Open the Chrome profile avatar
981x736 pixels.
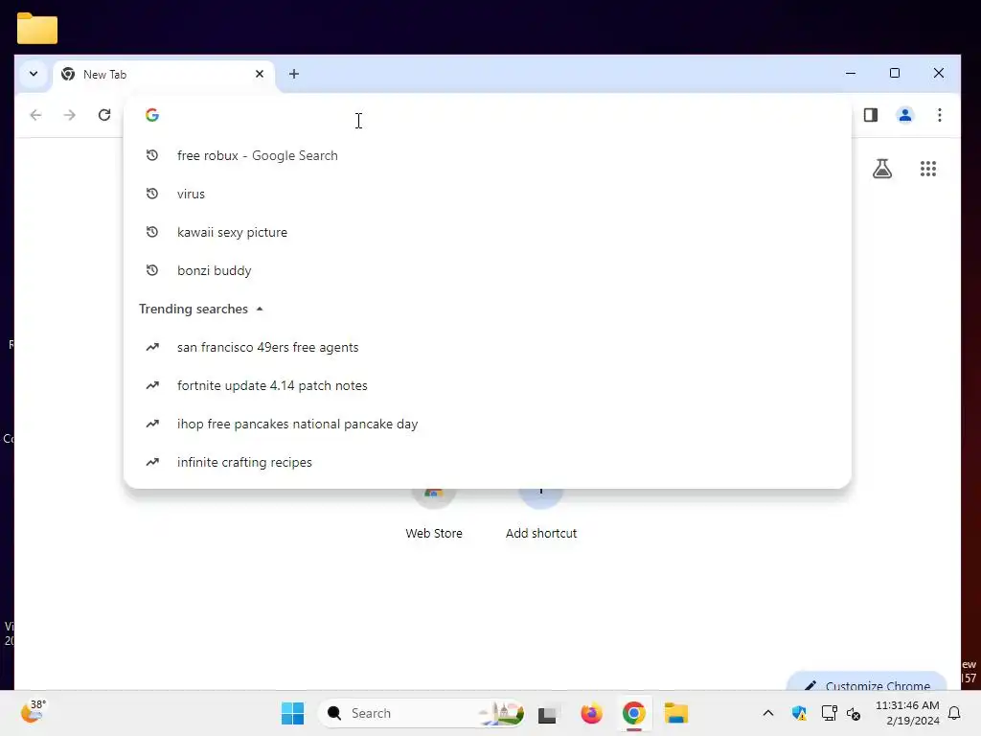coord(904,115)
